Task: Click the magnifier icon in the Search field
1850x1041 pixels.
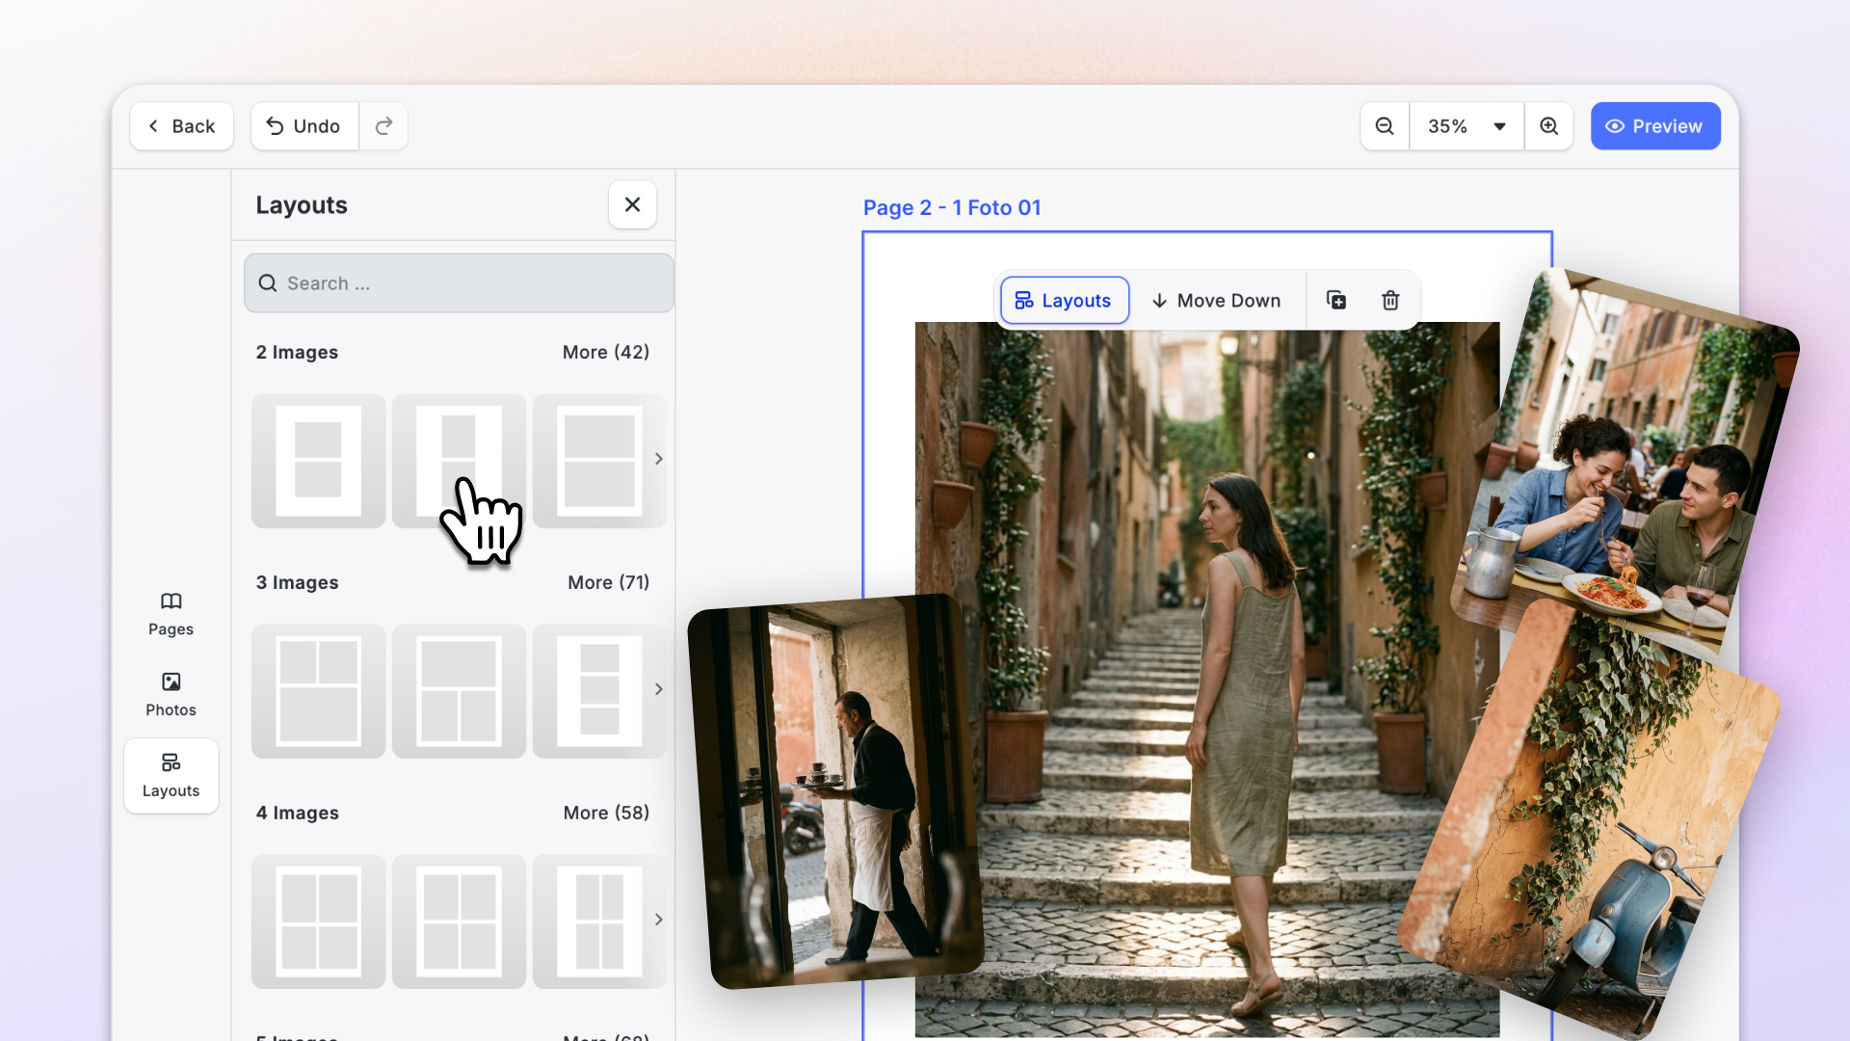Action: pos(268,283)
